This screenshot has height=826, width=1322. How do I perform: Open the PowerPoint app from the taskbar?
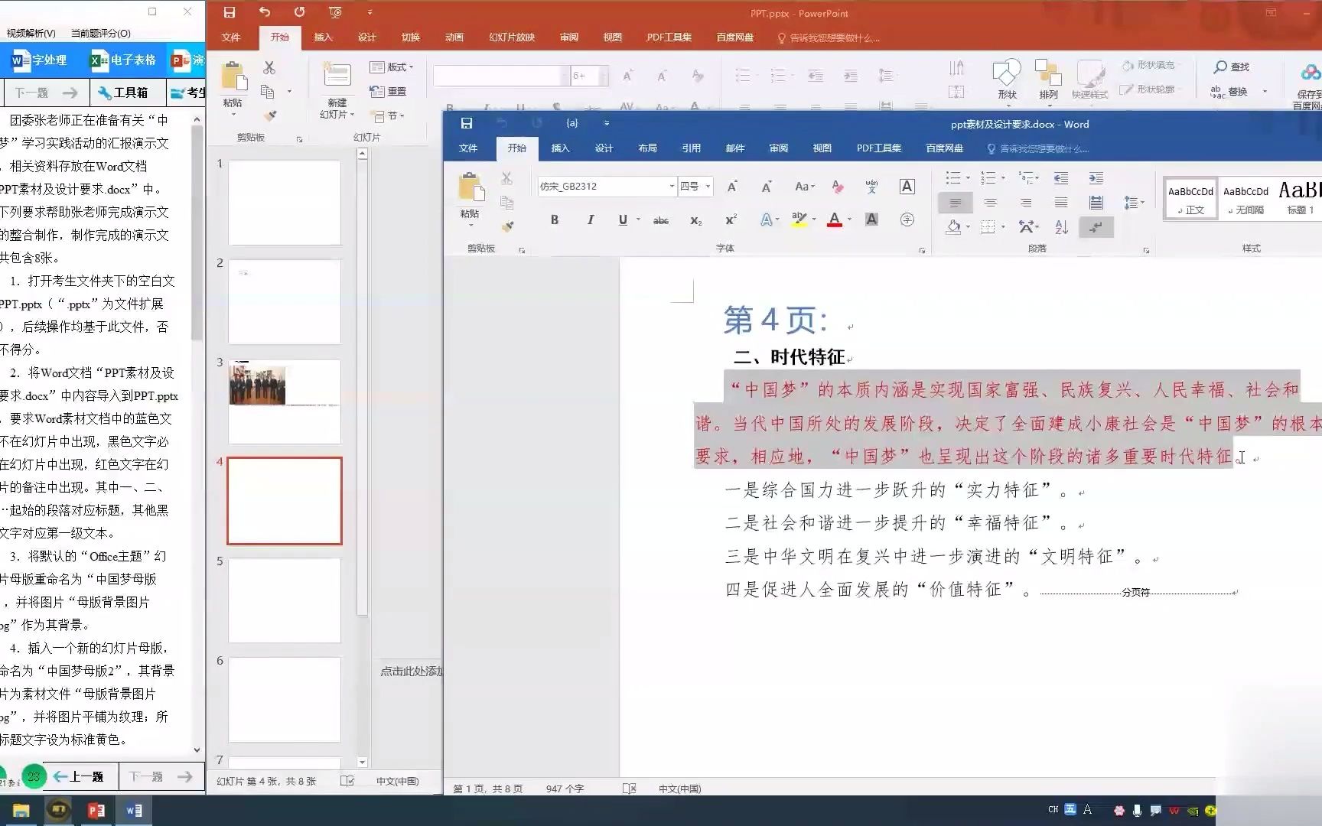pyautogui.click(x=96, y=809)
